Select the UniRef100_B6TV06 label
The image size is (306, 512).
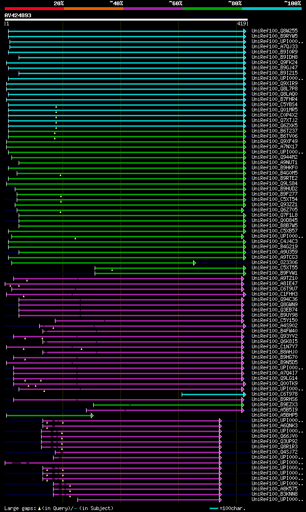click(274, 136)
